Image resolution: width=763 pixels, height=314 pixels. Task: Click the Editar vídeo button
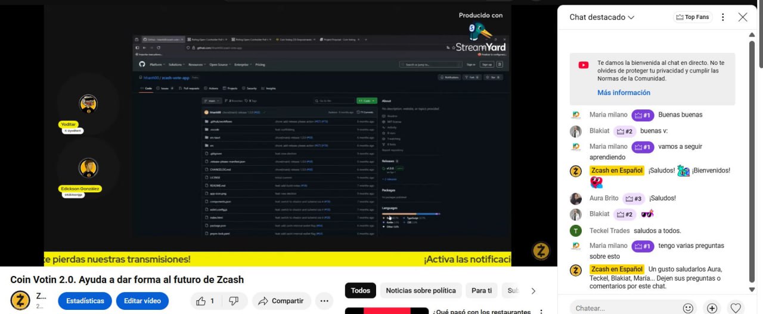click(142, 301)
